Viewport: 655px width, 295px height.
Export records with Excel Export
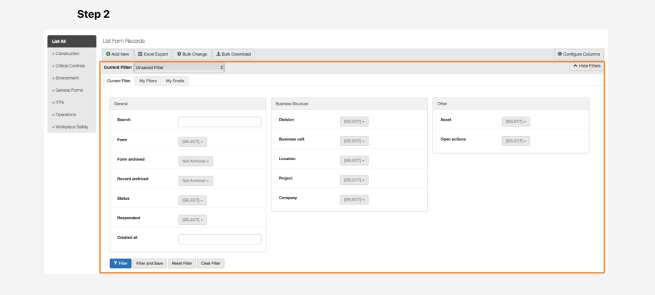pyautogui.click(x=153, y=54)
